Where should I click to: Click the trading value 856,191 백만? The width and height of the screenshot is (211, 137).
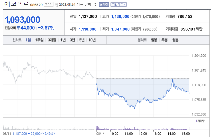191,29
